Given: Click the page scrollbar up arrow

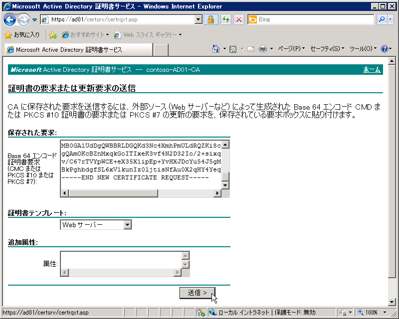Looking at the screenshot, I should click(392, 60).
